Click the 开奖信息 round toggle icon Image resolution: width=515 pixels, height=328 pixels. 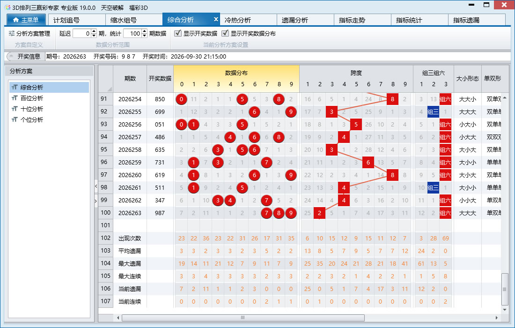click(x=11, y=57)
